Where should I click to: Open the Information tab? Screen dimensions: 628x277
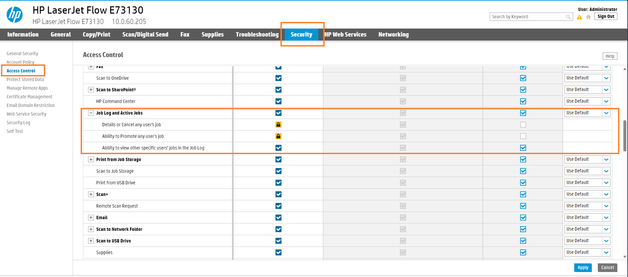pyautogui.click(x=23, y=35)
